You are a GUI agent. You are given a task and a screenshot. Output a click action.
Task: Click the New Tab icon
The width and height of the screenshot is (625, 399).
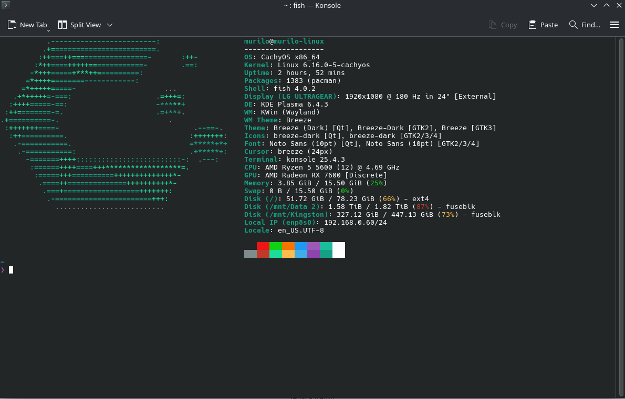(12, 25)
